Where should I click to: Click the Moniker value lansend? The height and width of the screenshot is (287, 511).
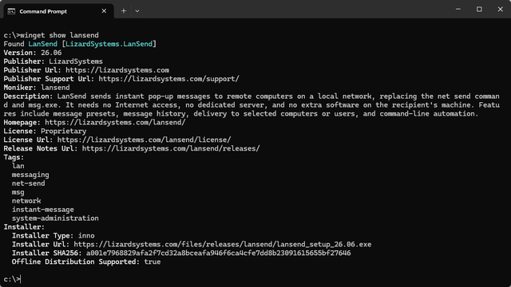[x=55, y=88]
